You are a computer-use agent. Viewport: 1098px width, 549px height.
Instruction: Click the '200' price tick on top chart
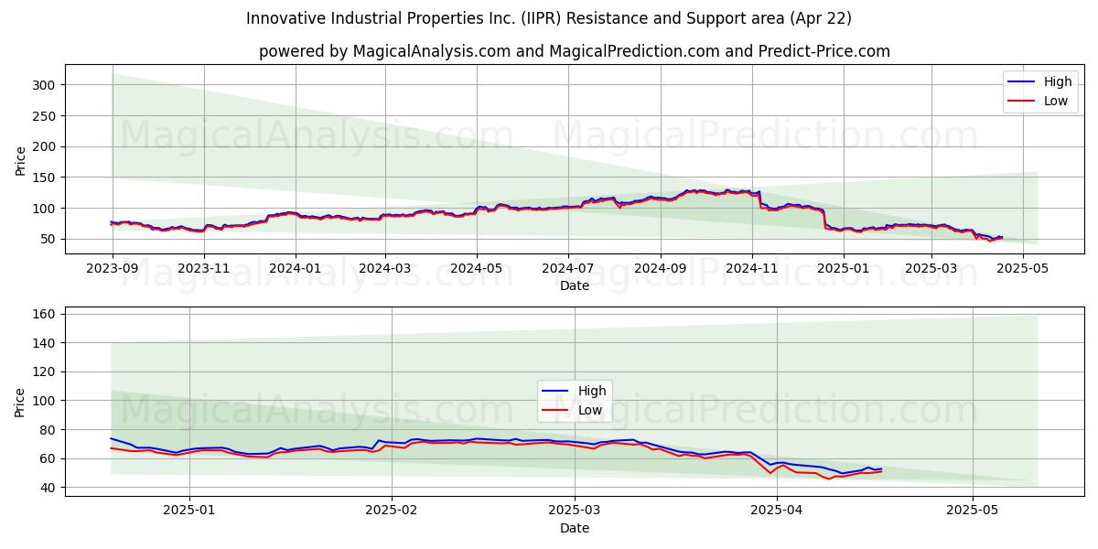(x=46, y=146)
